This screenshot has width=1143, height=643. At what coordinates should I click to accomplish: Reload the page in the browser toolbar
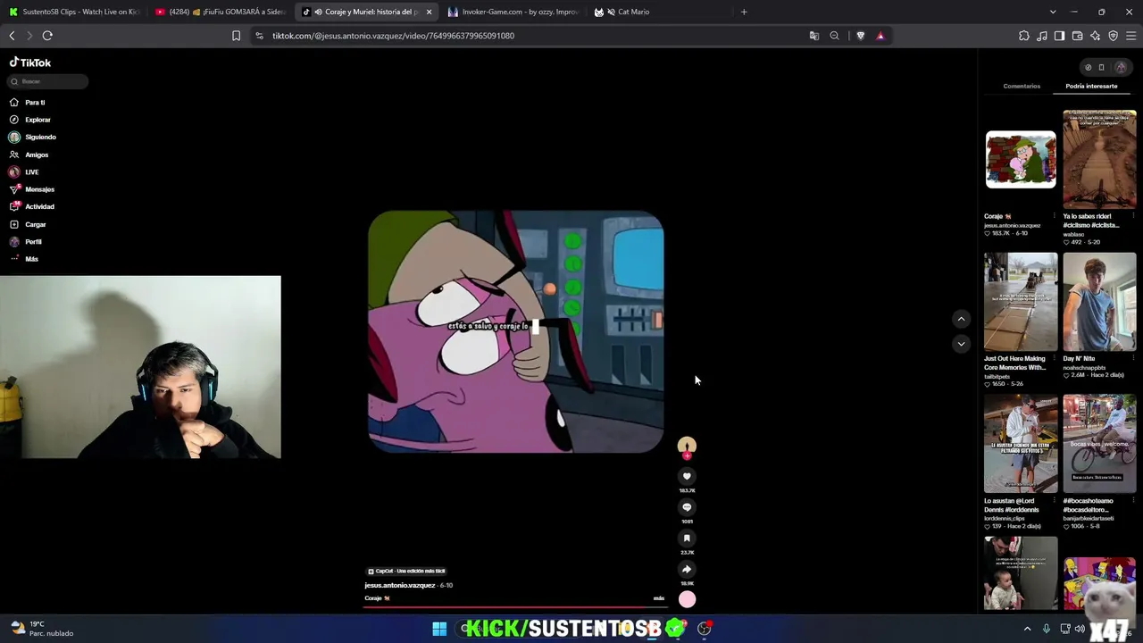pos(47,36)
